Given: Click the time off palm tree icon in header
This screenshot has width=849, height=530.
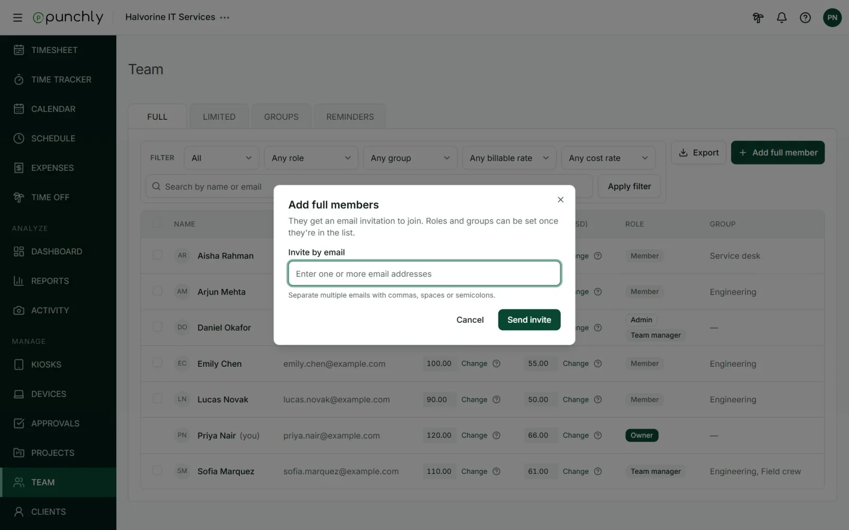Looking at the screenshot, I should (x=758, y=17).
